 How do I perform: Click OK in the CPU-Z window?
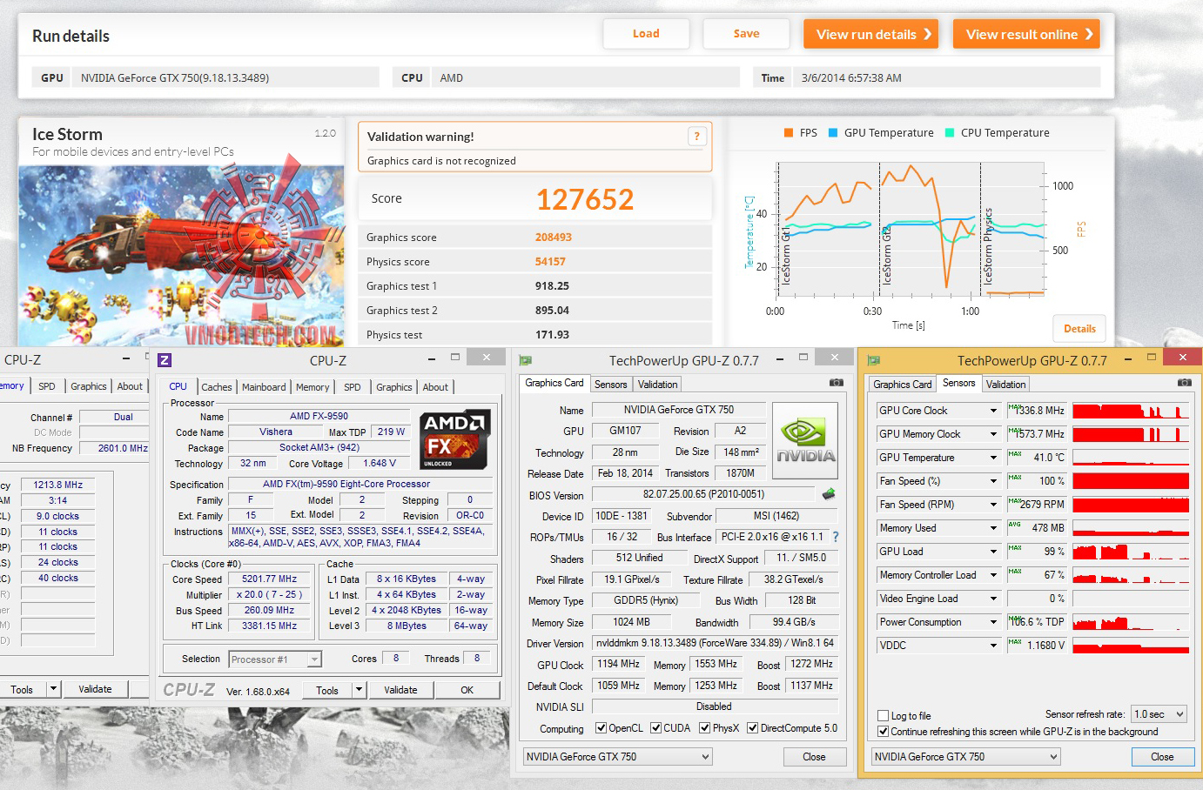pyautogui.click(x=467, y=690)
